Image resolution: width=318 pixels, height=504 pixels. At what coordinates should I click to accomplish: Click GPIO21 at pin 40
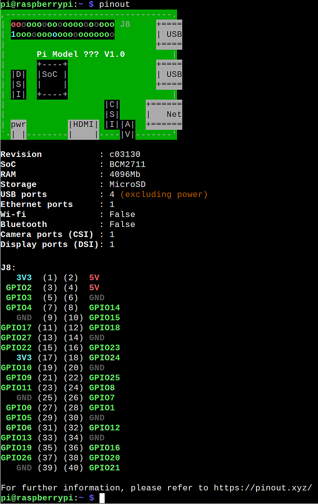[x=104, y=468]
